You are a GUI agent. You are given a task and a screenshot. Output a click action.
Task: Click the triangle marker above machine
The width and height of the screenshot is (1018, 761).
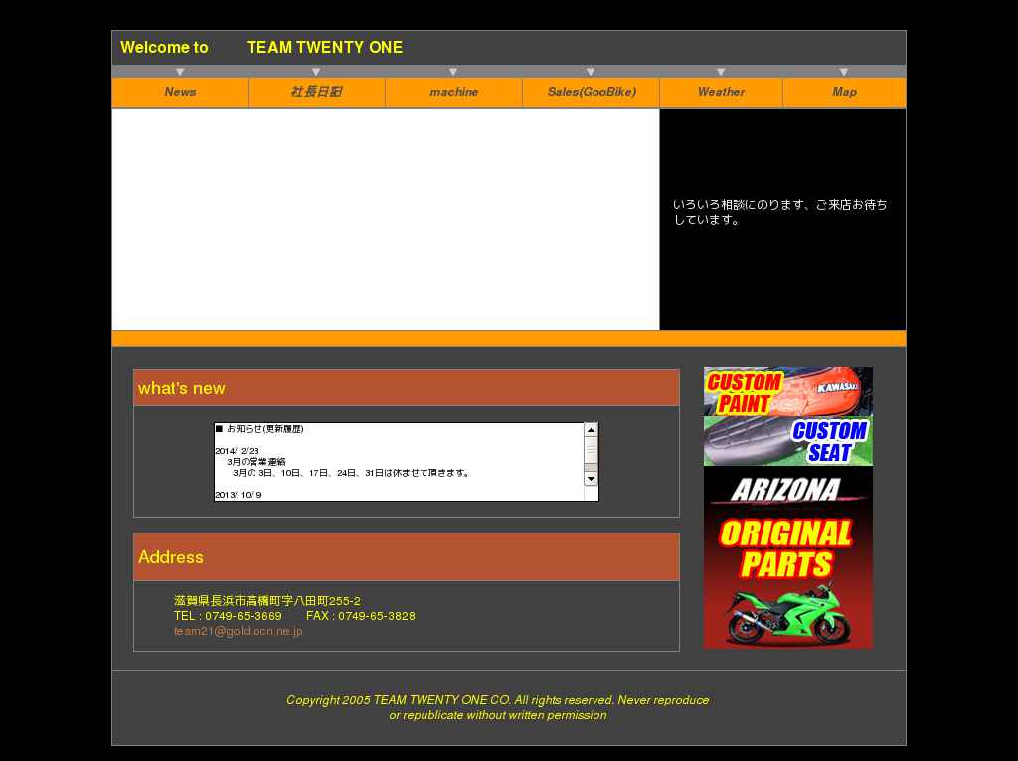tap(453, 72)
